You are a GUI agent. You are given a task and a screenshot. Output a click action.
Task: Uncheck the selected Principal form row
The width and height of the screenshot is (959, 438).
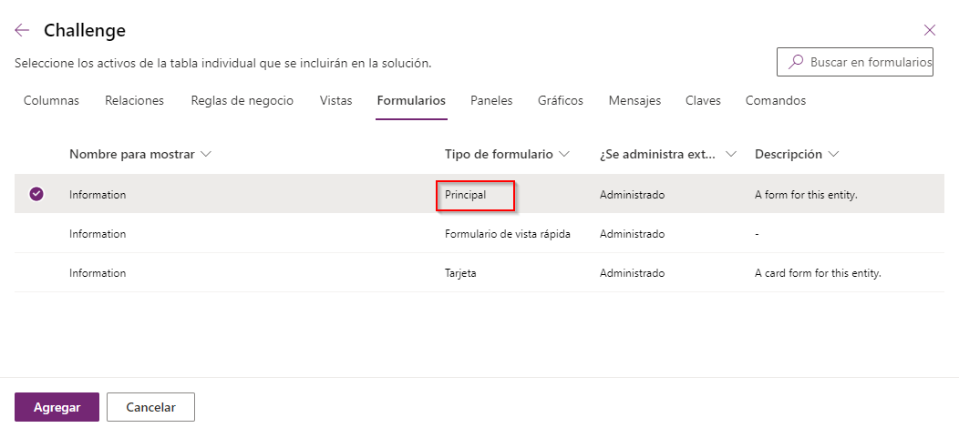point(36,194)
